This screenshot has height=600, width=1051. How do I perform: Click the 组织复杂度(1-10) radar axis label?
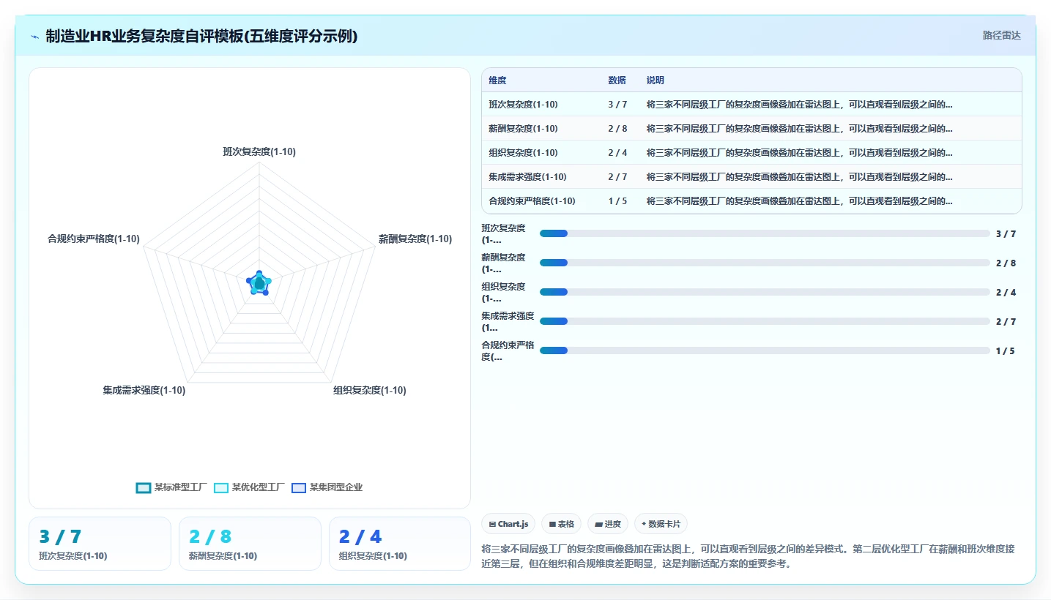[x=369, y=390]
